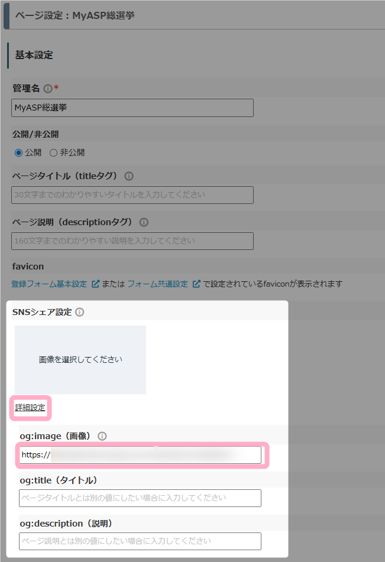Select the 公開 radio button
The height and width of the screenshot is (562, 385).
coord(18,152)
